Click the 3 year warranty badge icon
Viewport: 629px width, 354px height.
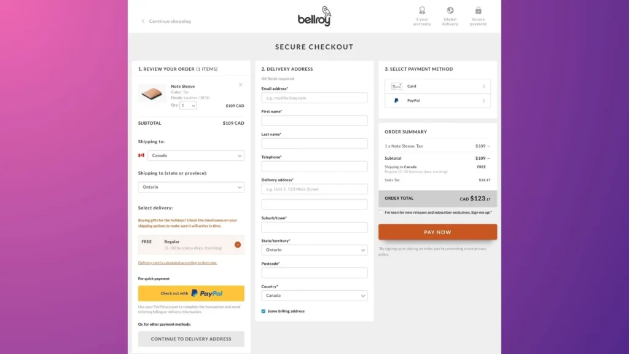[423, 10]
